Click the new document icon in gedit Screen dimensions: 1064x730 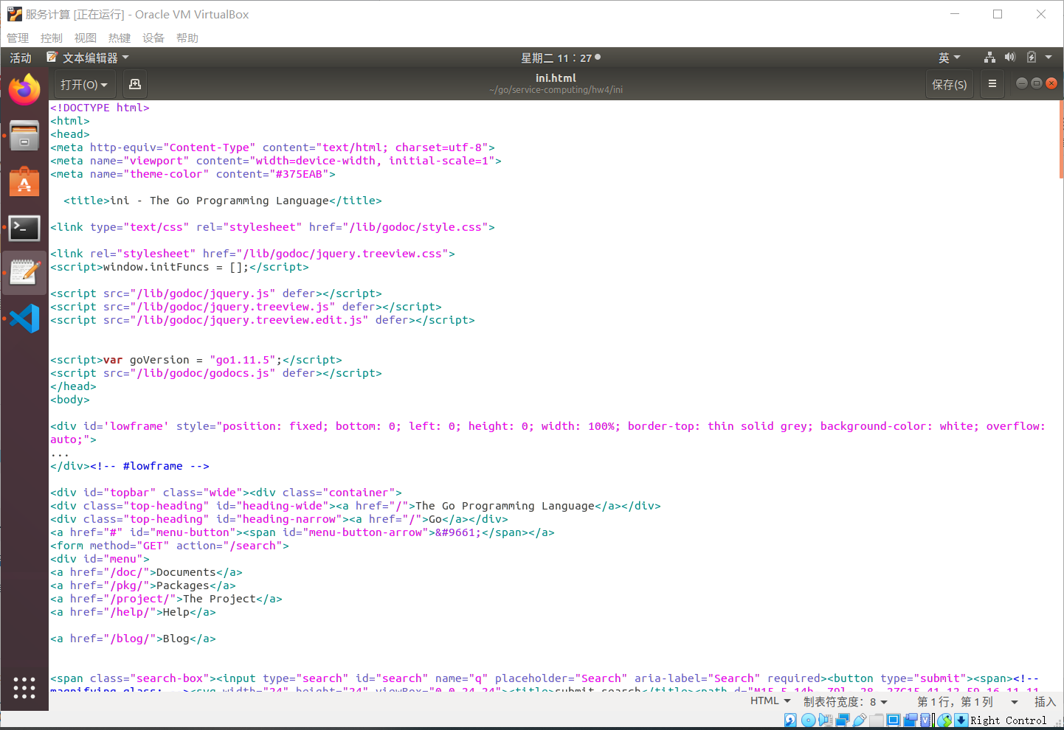(x=135, y=84)
